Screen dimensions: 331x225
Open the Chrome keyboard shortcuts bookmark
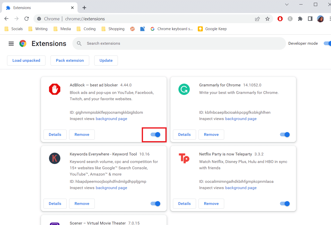click(x=172, y=29)
